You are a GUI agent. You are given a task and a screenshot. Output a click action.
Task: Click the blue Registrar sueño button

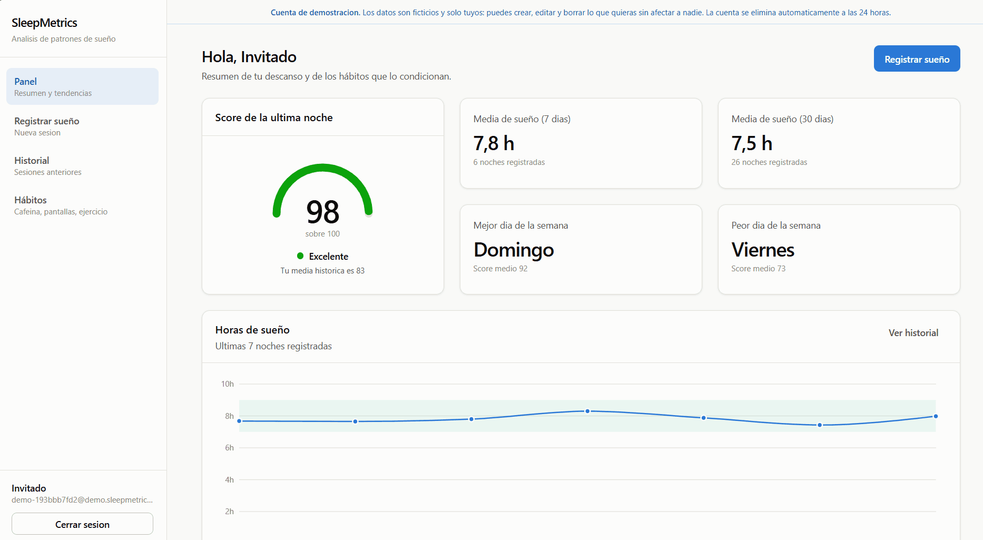coord(917,58)
